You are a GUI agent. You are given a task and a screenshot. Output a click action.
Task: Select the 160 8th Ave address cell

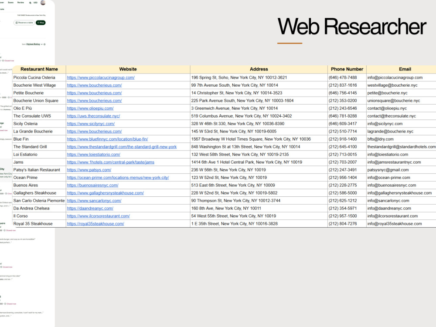259,208
